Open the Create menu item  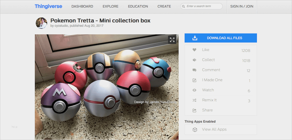164,6
